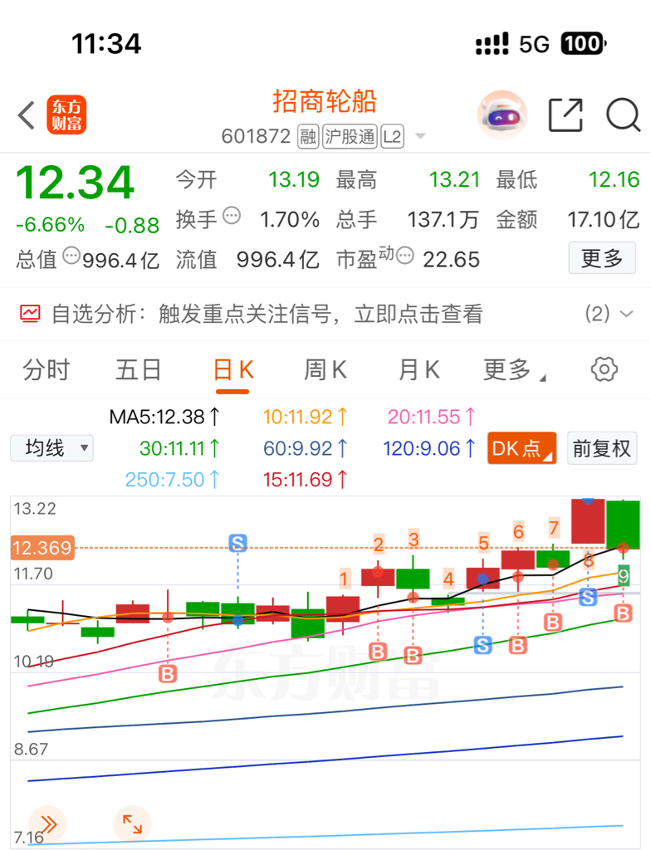
Task: Tap the latest green candlestick
Action: [623, 525]
